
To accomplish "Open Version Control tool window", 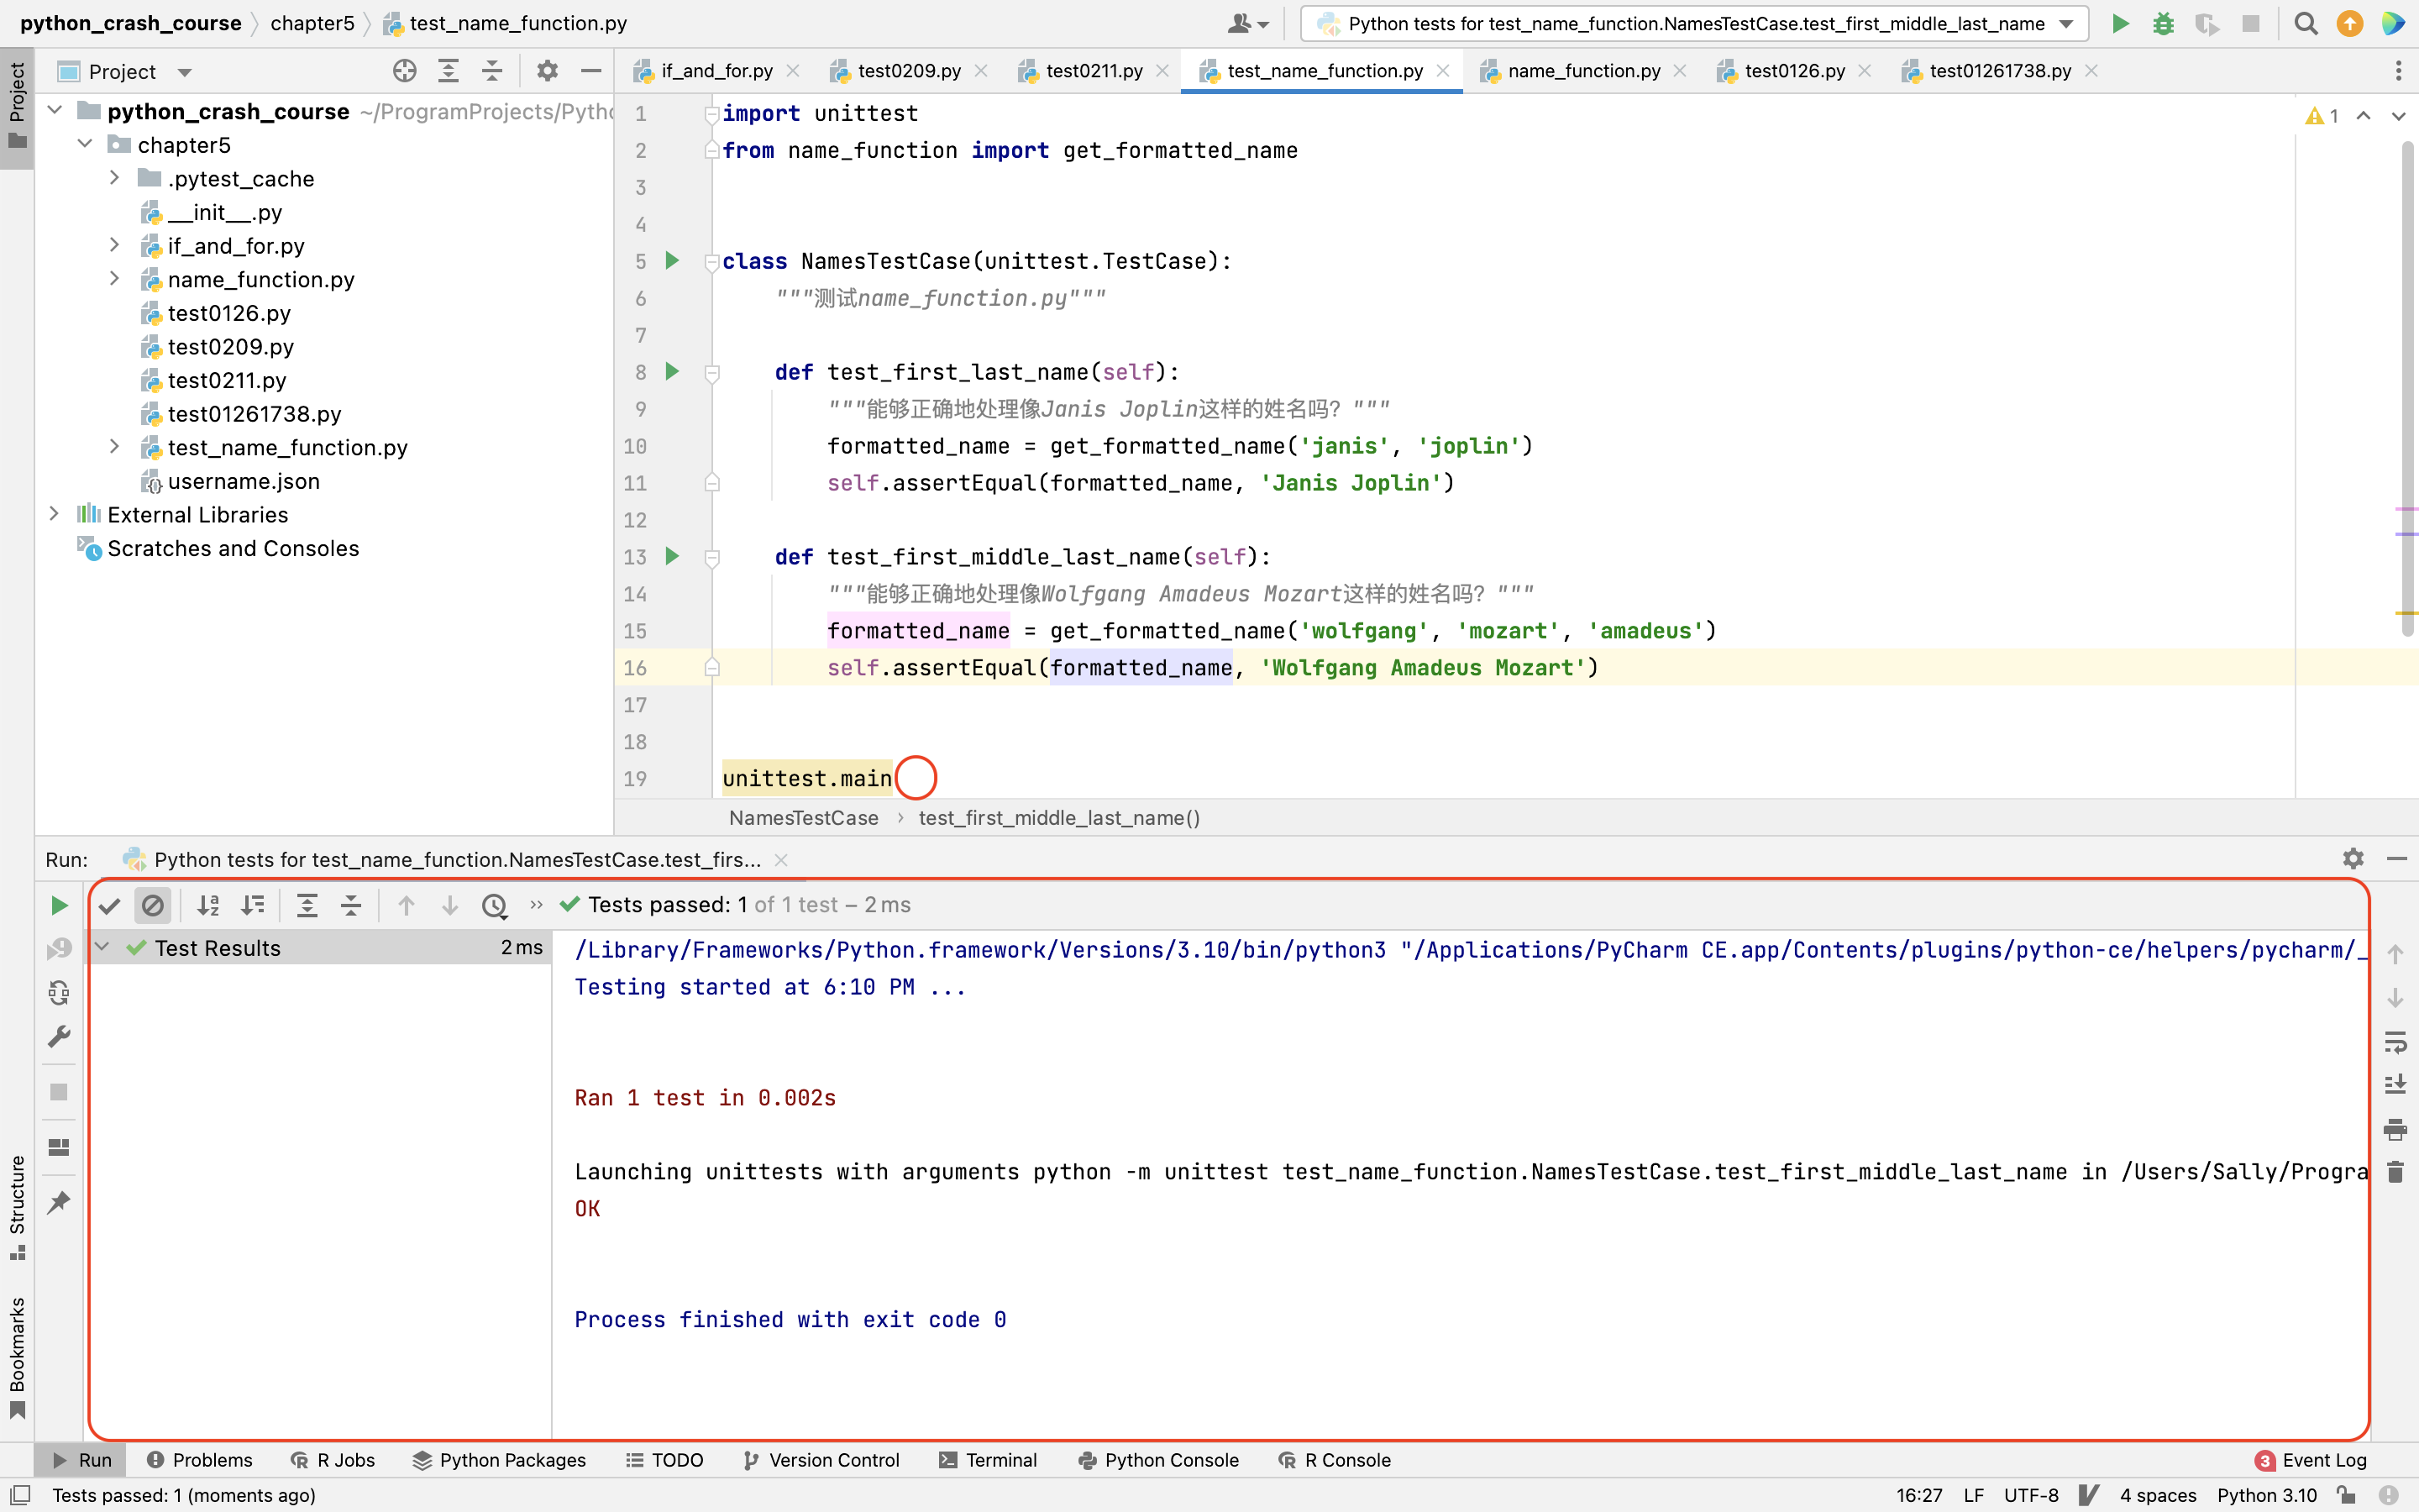I will point(821,1460).
